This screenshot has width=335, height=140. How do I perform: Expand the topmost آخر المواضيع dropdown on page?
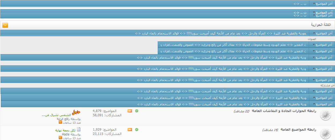tap(322, 4)
